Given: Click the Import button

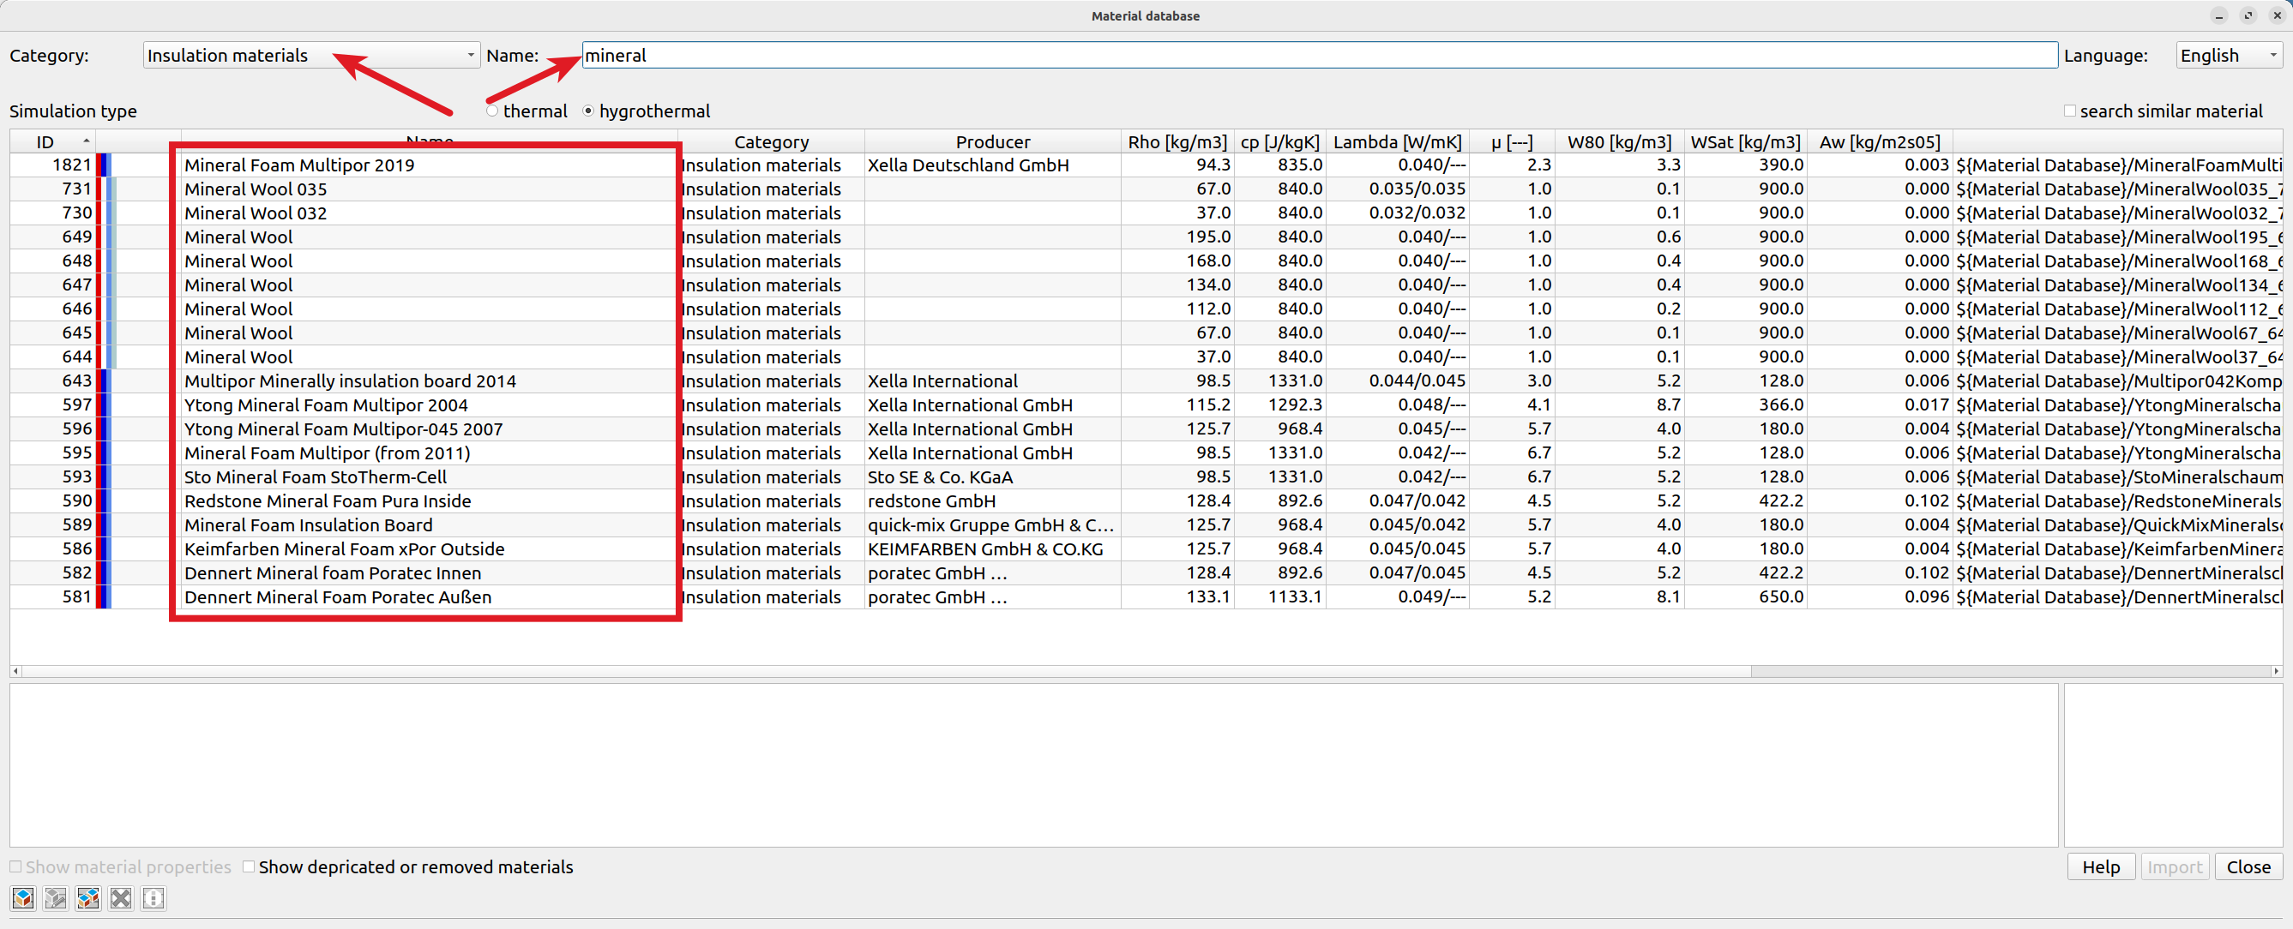Looking at the screenshot, I should pyautogui.click(x=2175, y=866).
